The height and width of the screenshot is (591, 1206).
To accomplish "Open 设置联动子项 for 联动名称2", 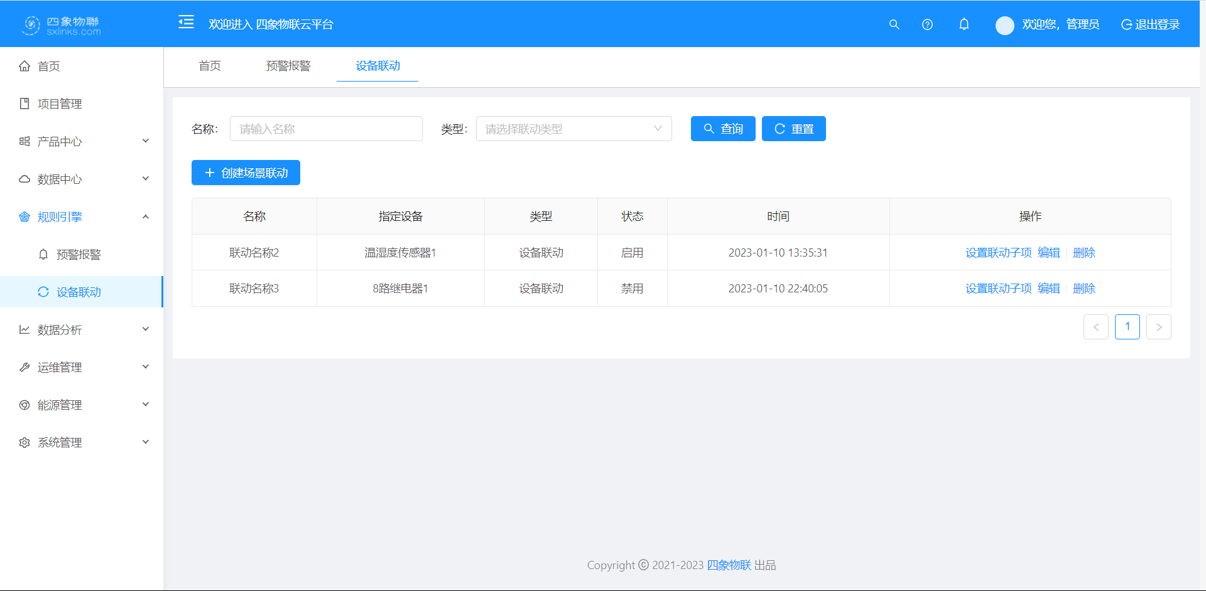I will (x=998, y=252).
